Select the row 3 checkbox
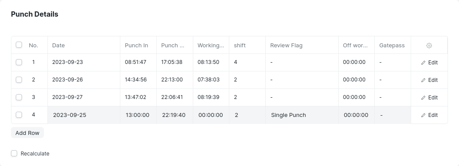Screen dimensions: 459x166 [x=19, y=97]
